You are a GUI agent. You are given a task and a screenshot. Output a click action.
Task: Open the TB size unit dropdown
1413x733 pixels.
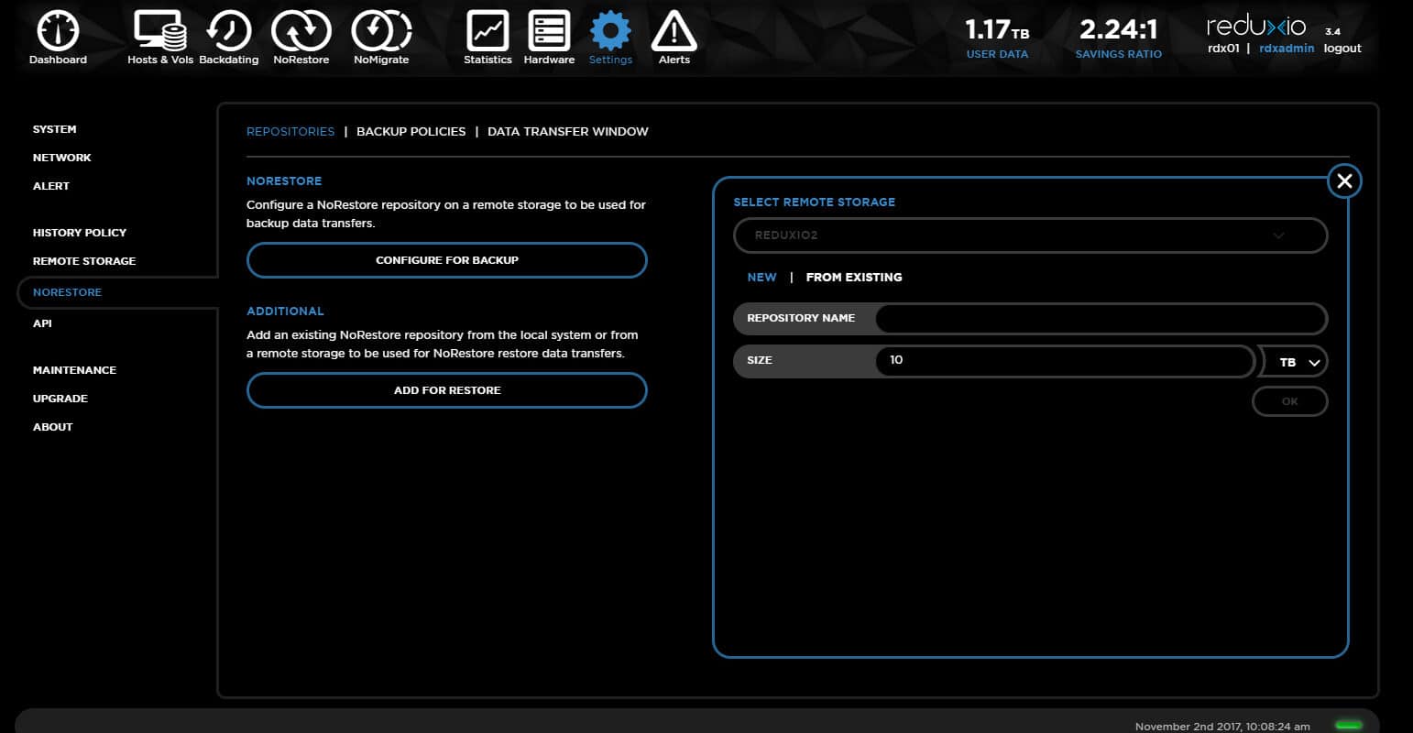pos(1293,362)
